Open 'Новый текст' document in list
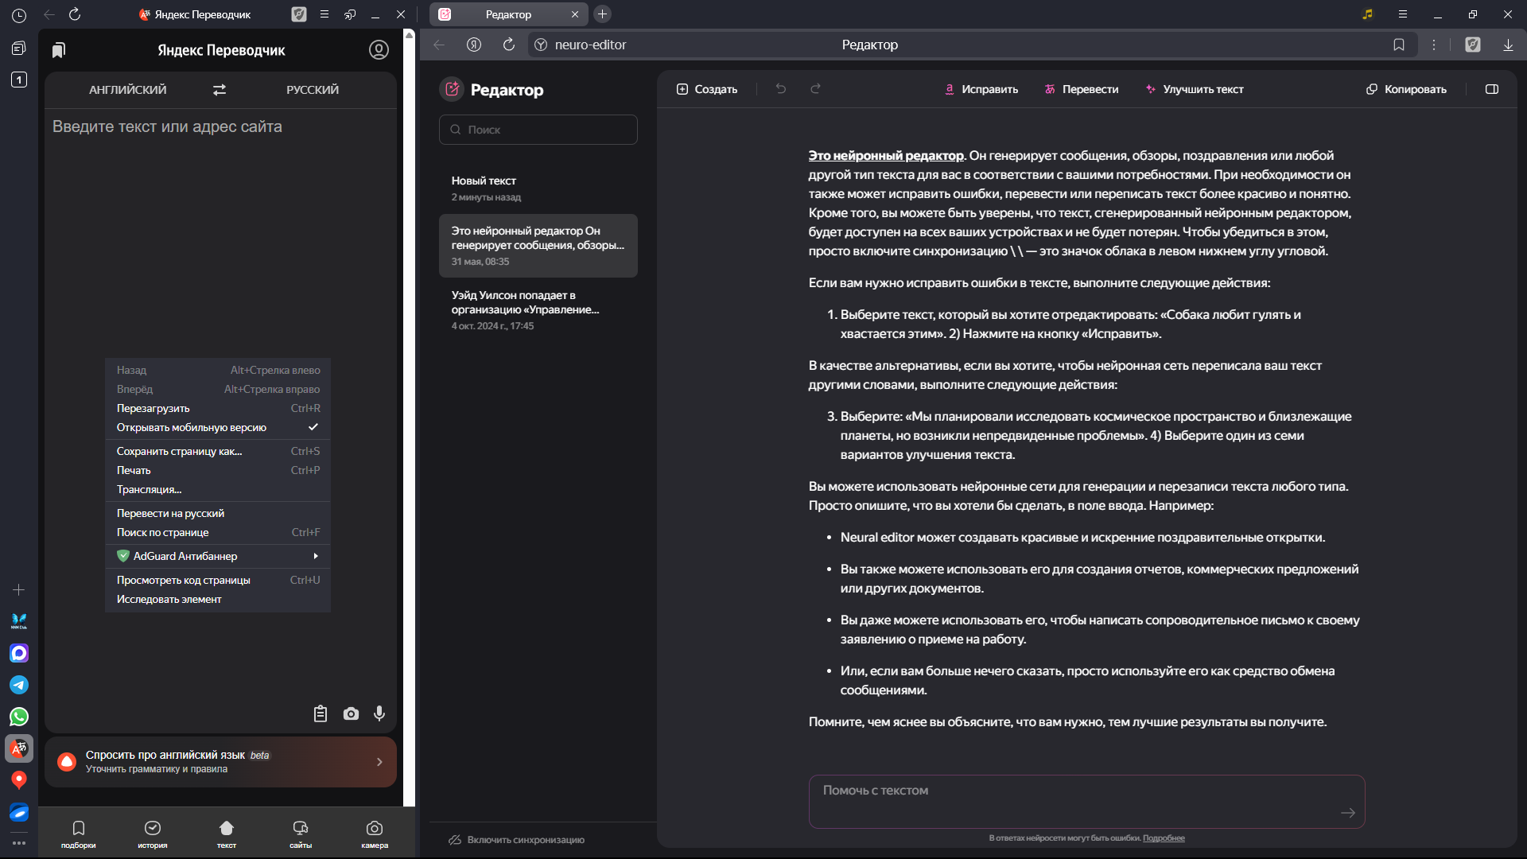 538,189
